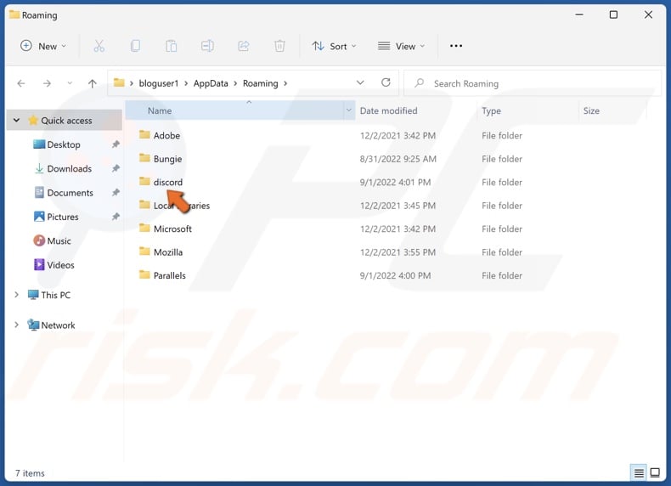Open the Name column filter dropdown
The height and width of the screenshot is (486, 671).
349,110
